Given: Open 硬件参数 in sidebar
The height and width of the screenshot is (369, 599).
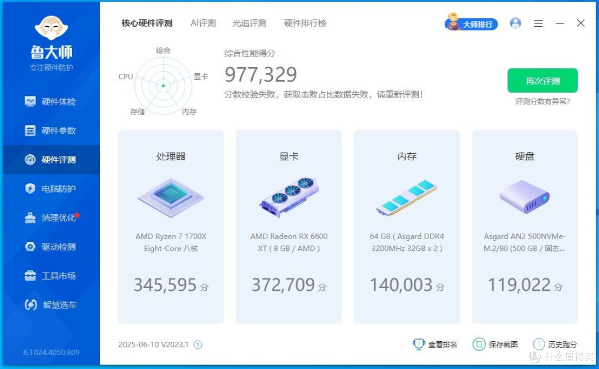Looking at the screenshot, I should click(51, 130).
